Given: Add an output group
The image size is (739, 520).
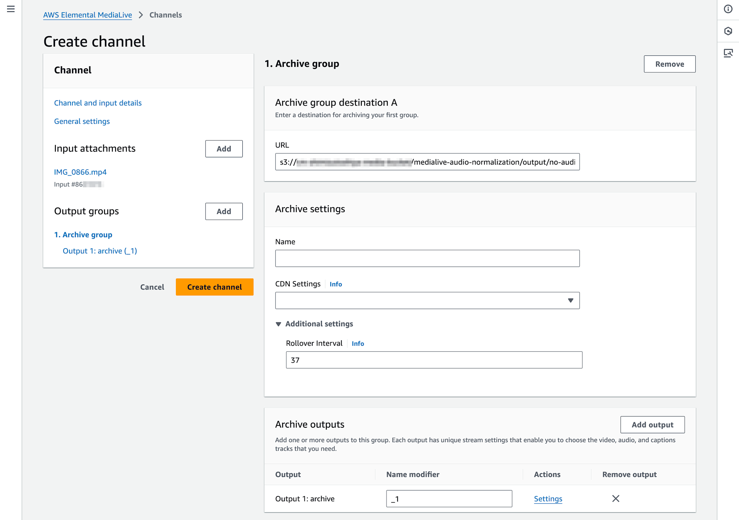Looking at the screenshot, I should 224,211.
